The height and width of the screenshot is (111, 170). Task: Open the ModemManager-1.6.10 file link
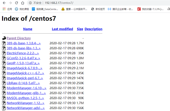coord(27,88)
